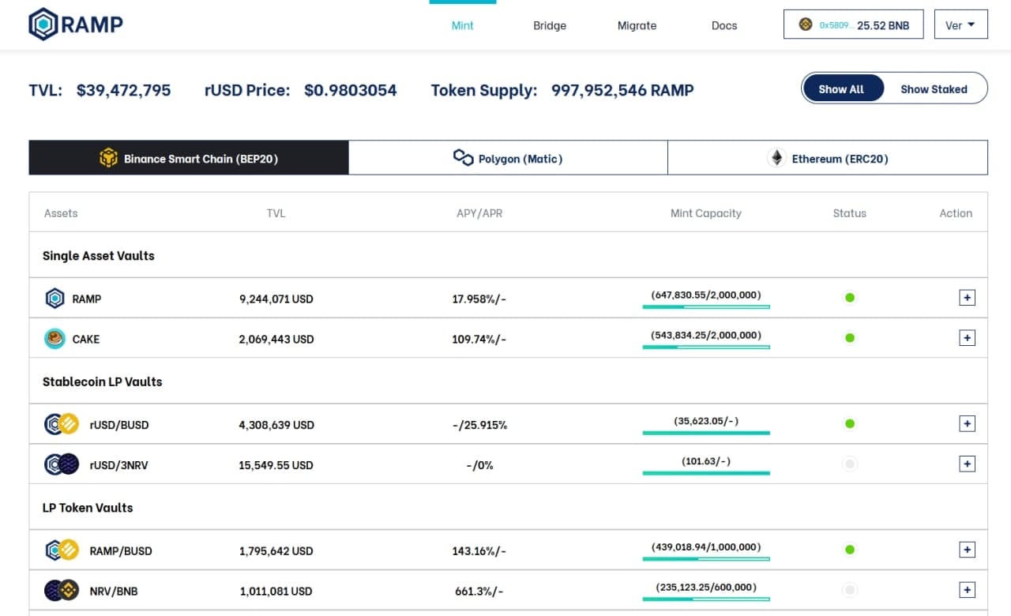Image resolution: width=1011 pixels, height=616 pixels.
Task: Click the RAMP token icon in RAMP row
Action: tap(54, 299)
